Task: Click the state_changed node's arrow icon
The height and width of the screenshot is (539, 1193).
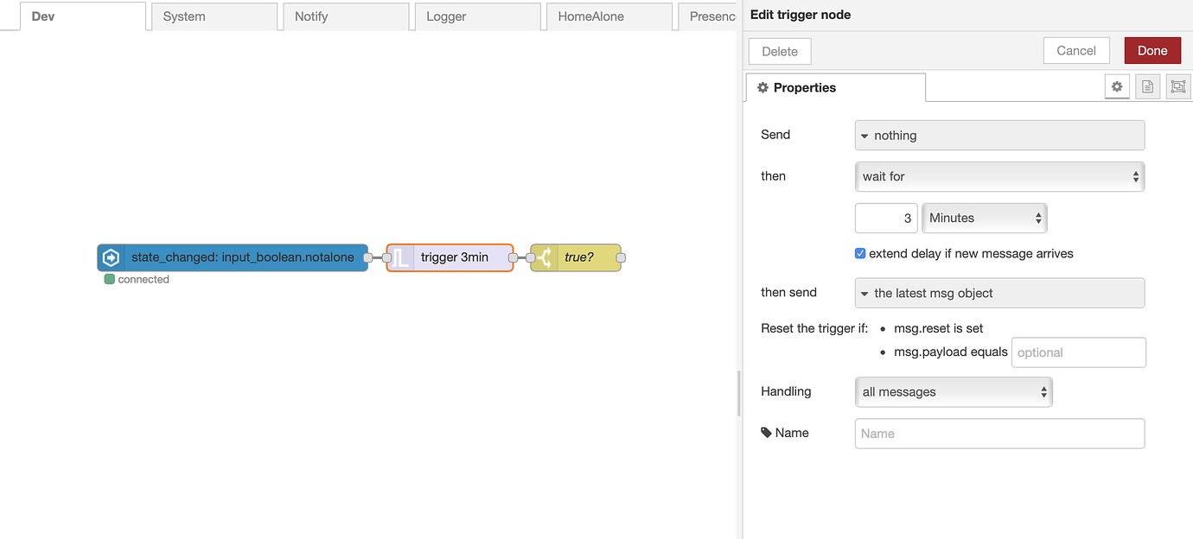Action: click(112, 257)
